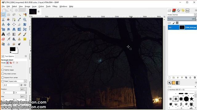
Task: Switch to the Channels tab
Action: 174,10
